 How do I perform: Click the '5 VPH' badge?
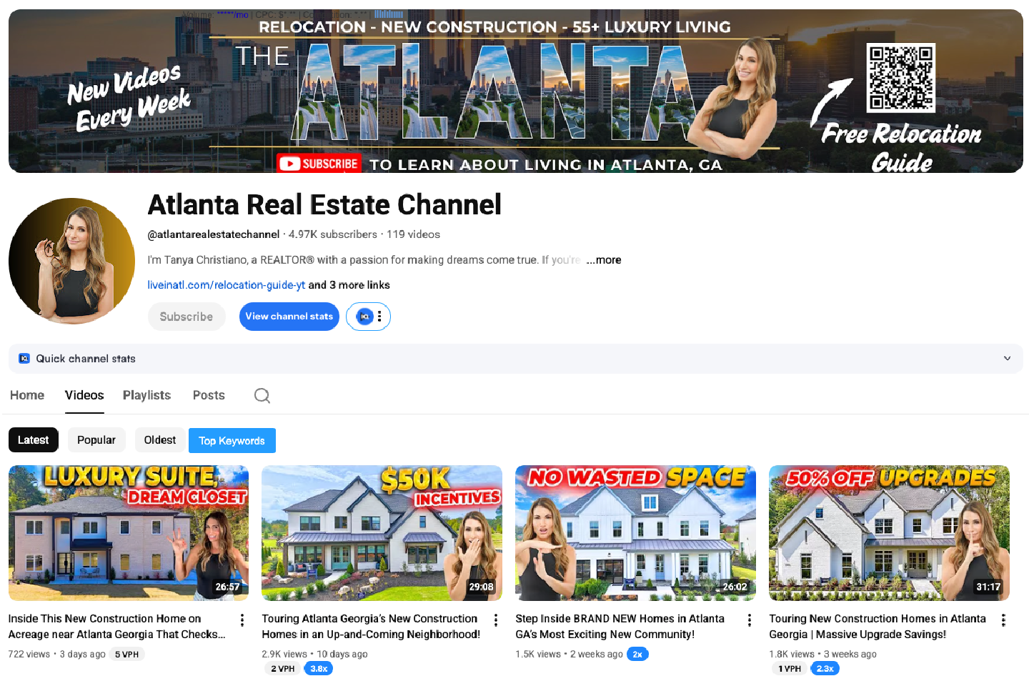click(127, 655)
